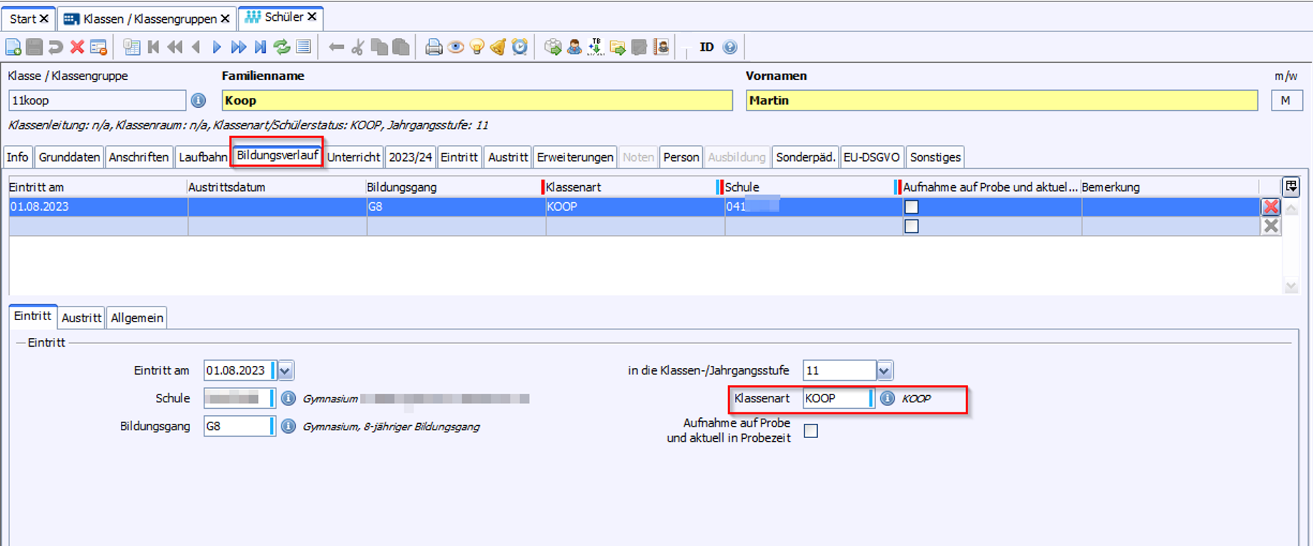Open the Sonstiges tab
1313x546 pixels.
(x=935, y=157)
